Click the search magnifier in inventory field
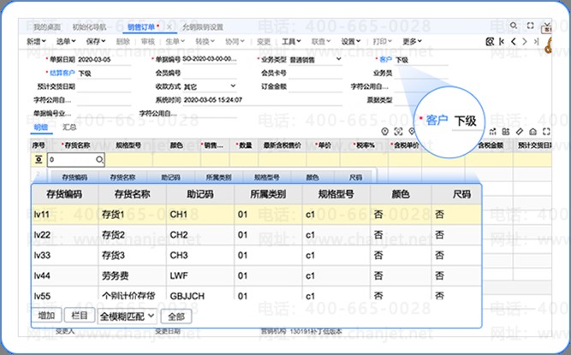 tap(99, 160)
